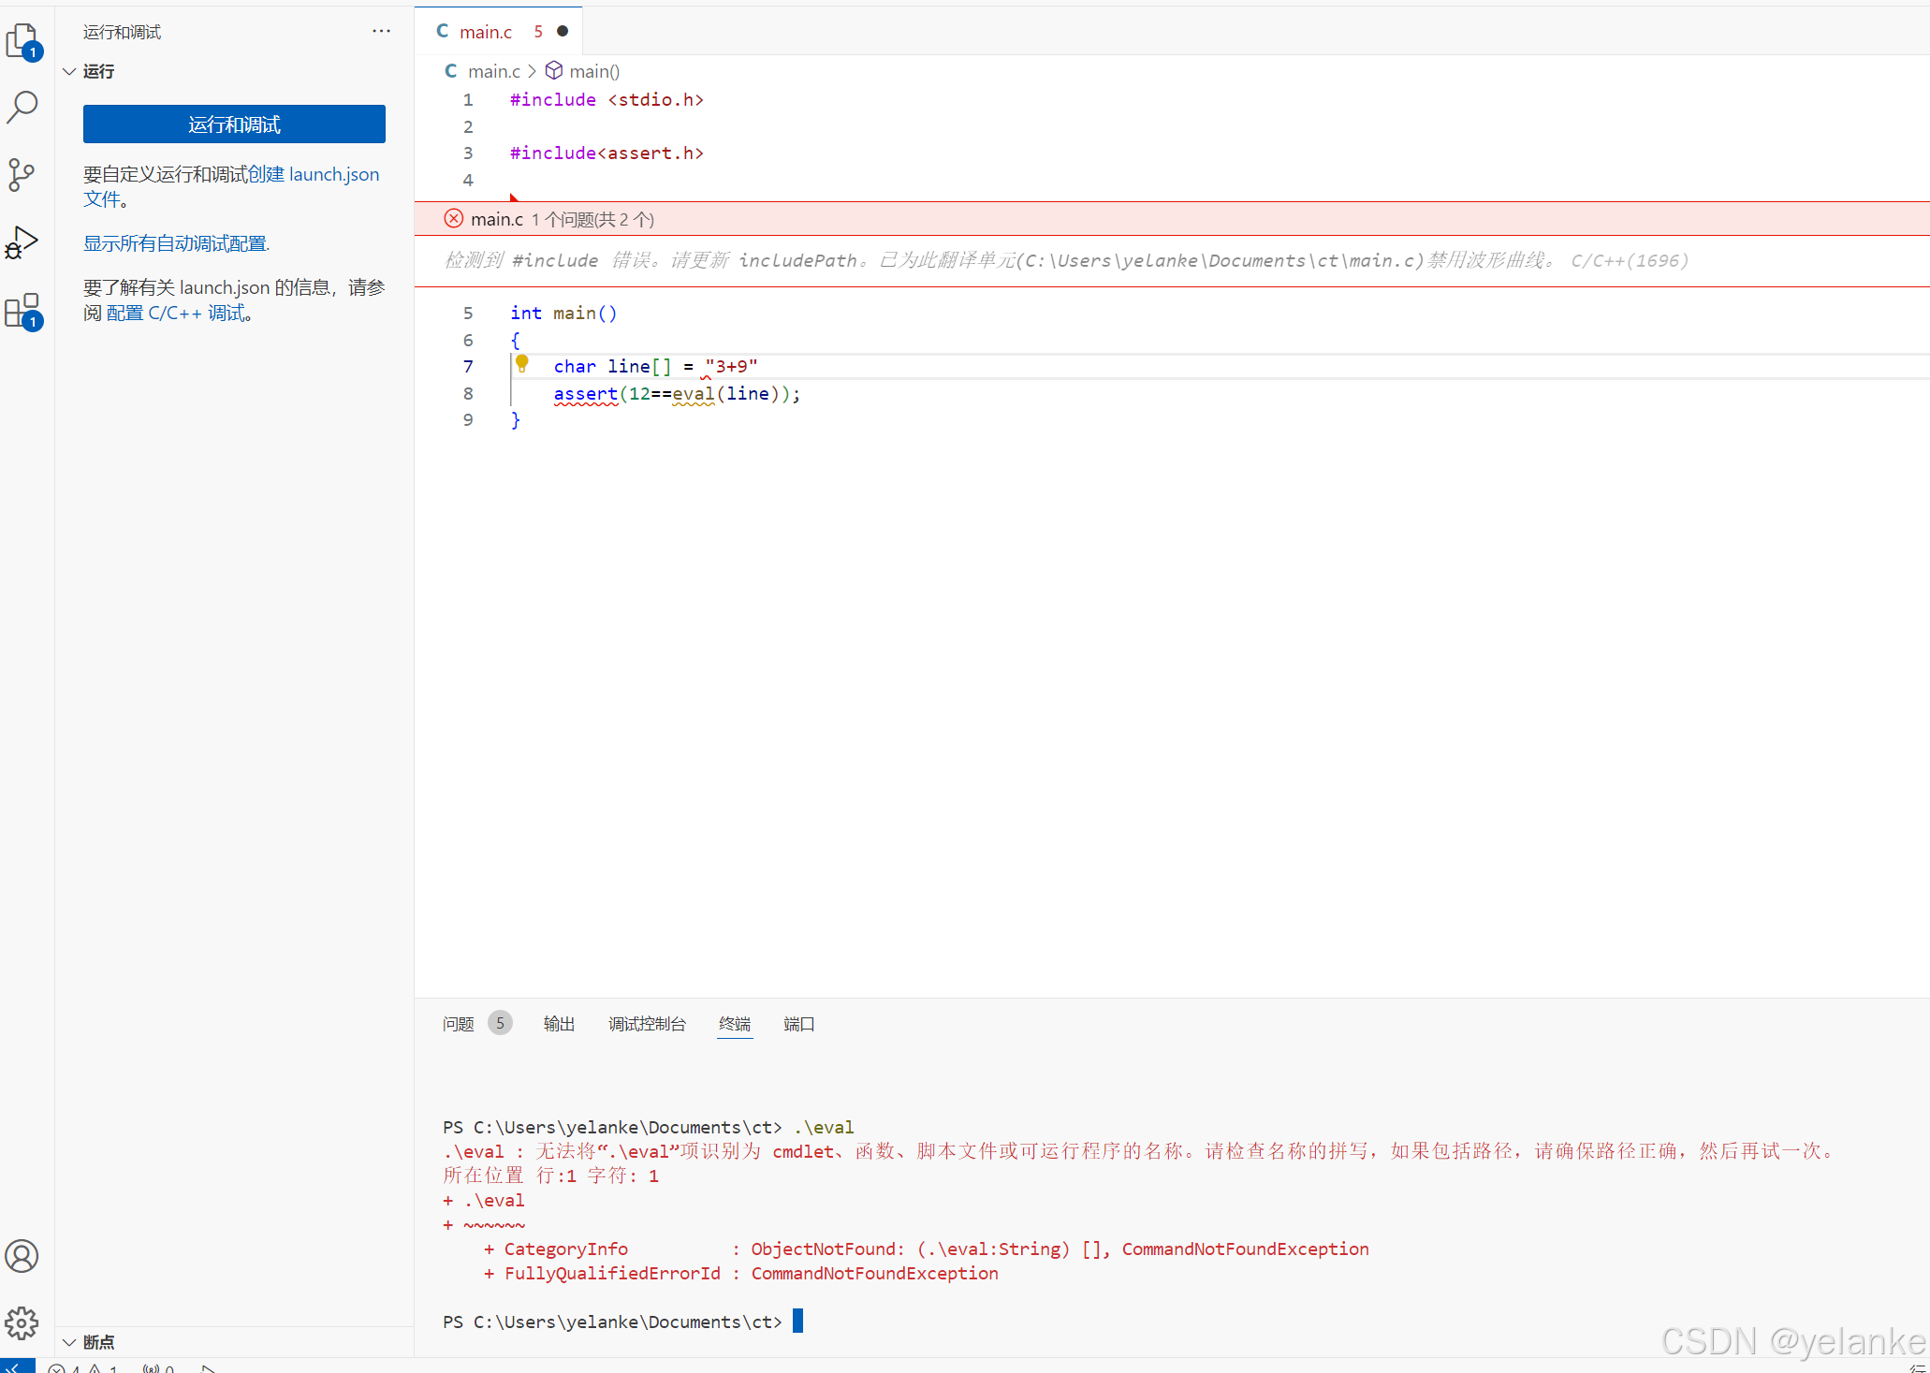Click the terminal prompt input line

(x=798, y=1322)
